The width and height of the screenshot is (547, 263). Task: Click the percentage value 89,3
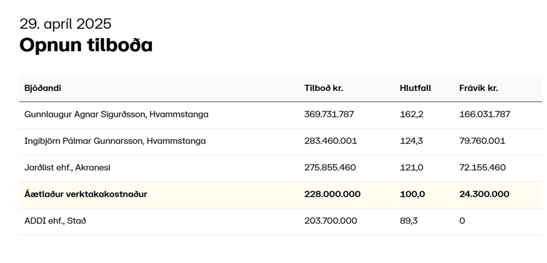pos(409,221)
